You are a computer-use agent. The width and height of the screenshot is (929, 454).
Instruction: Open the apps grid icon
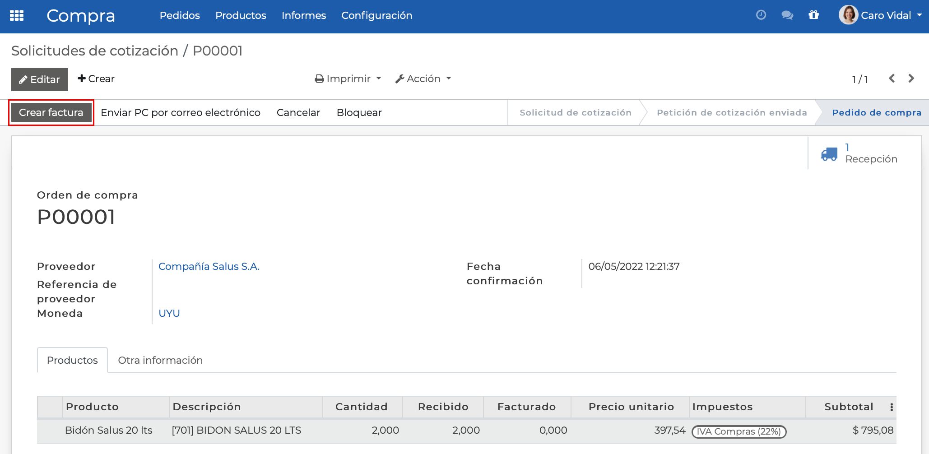click(x=17, y=15)
